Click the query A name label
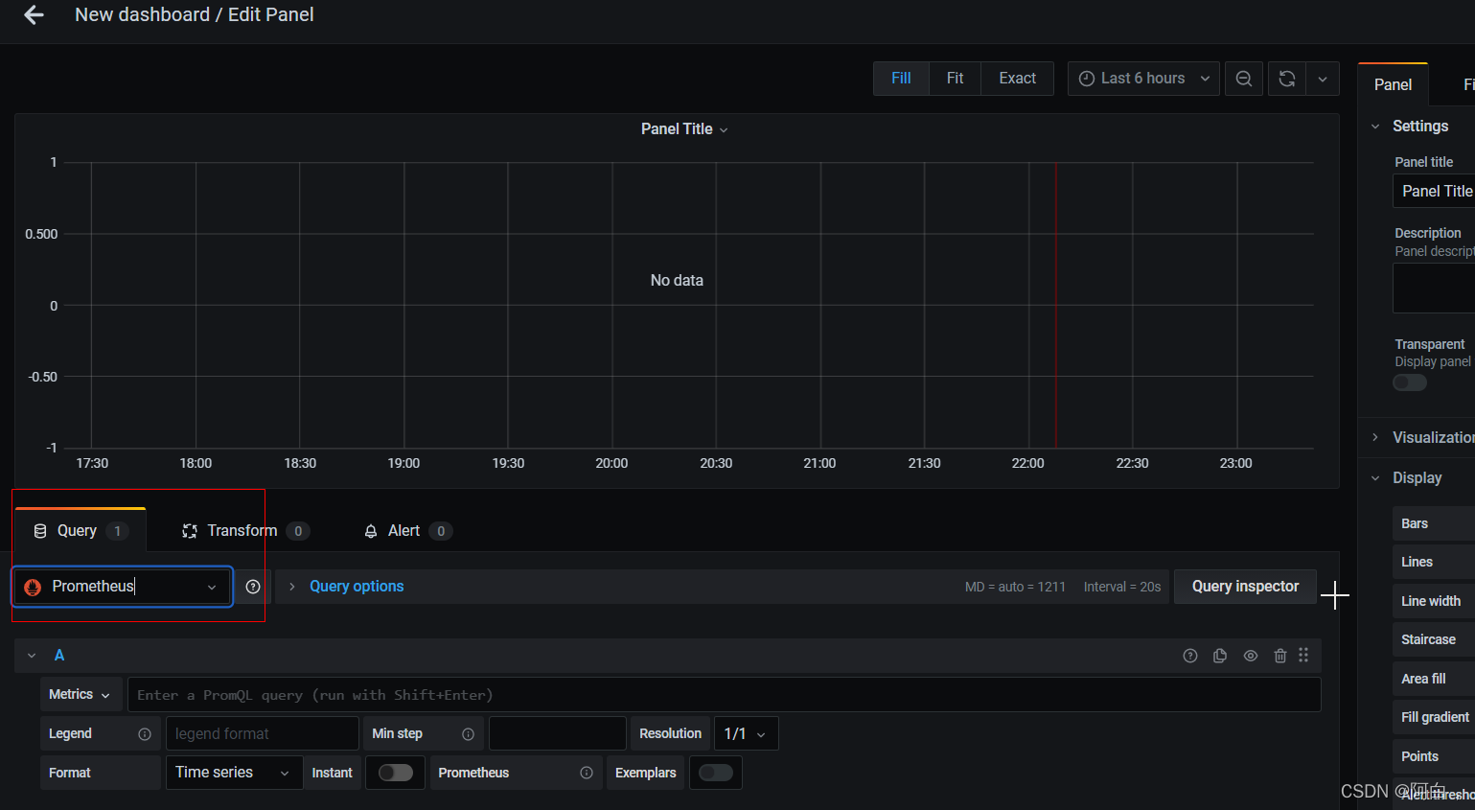Screen dimensions: 1475x810 click(x=59, y=656)
